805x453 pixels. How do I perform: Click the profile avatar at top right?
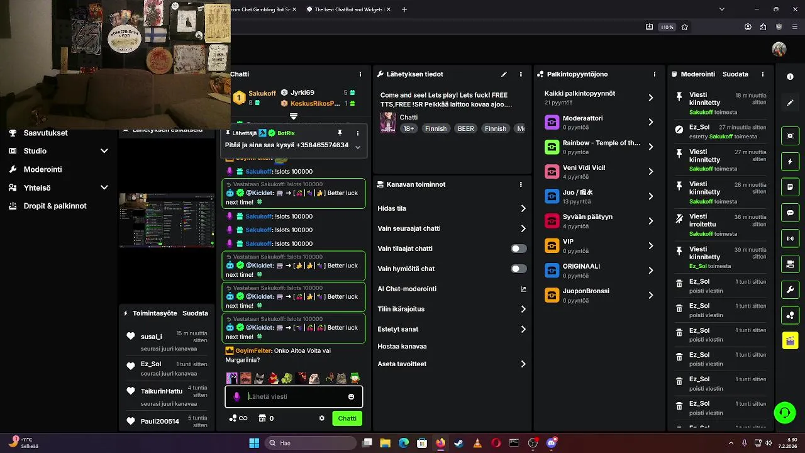[779, 49]
